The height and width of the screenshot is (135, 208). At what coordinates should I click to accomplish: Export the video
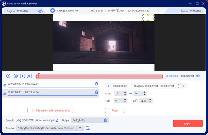[x=188, y=124]
